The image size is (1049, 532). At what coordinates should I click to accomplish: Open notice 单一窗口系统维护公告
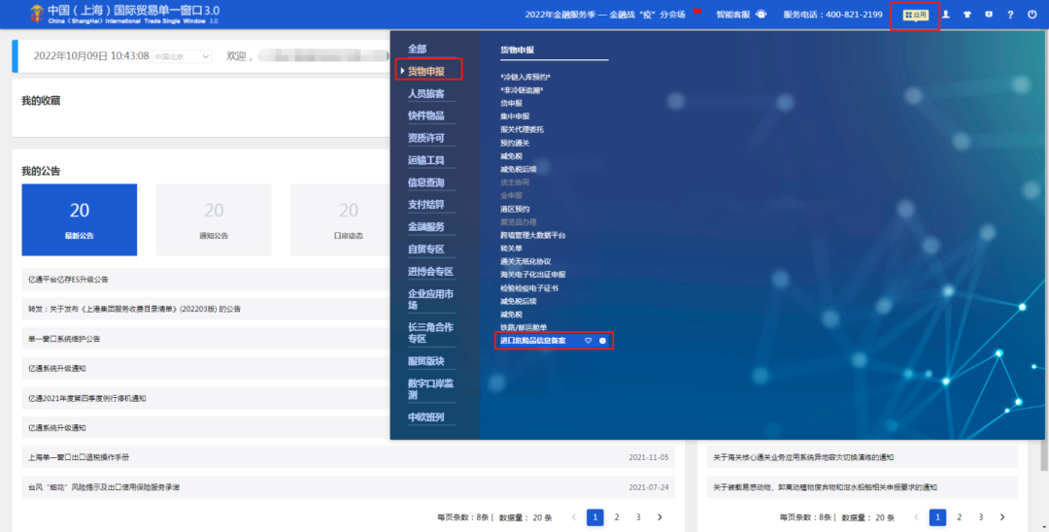64,339
